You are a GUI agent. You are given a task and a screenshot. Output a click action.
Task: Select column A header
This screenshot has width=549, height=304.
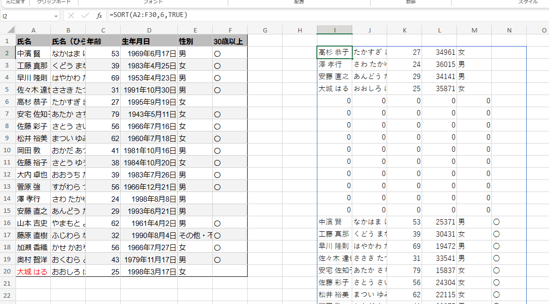click(x=33, y=31)
